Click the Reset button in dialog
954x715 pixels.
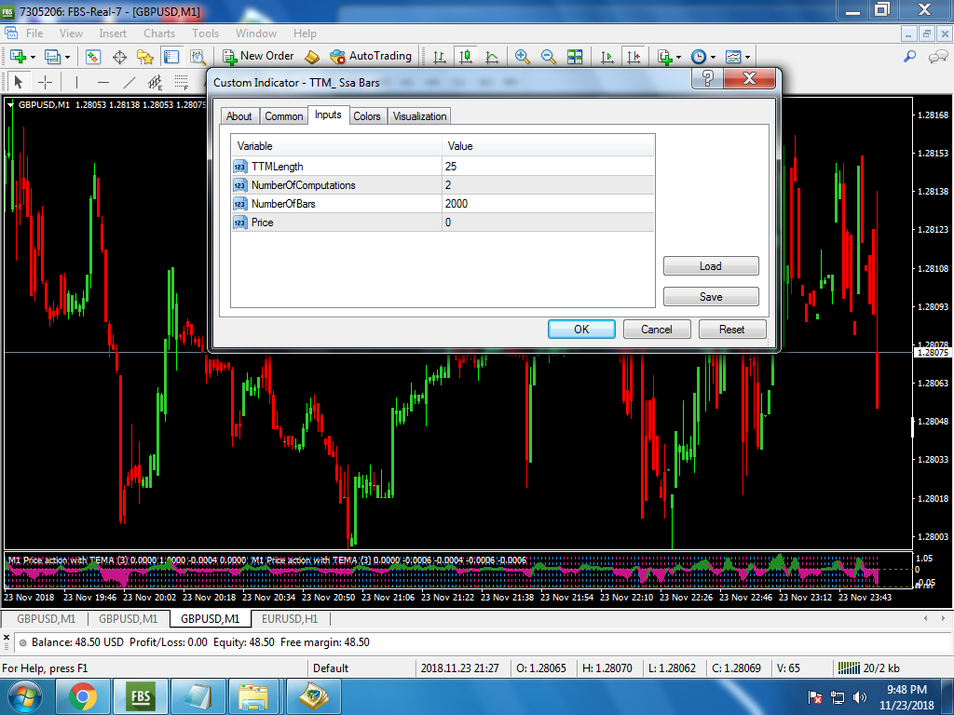732,329
